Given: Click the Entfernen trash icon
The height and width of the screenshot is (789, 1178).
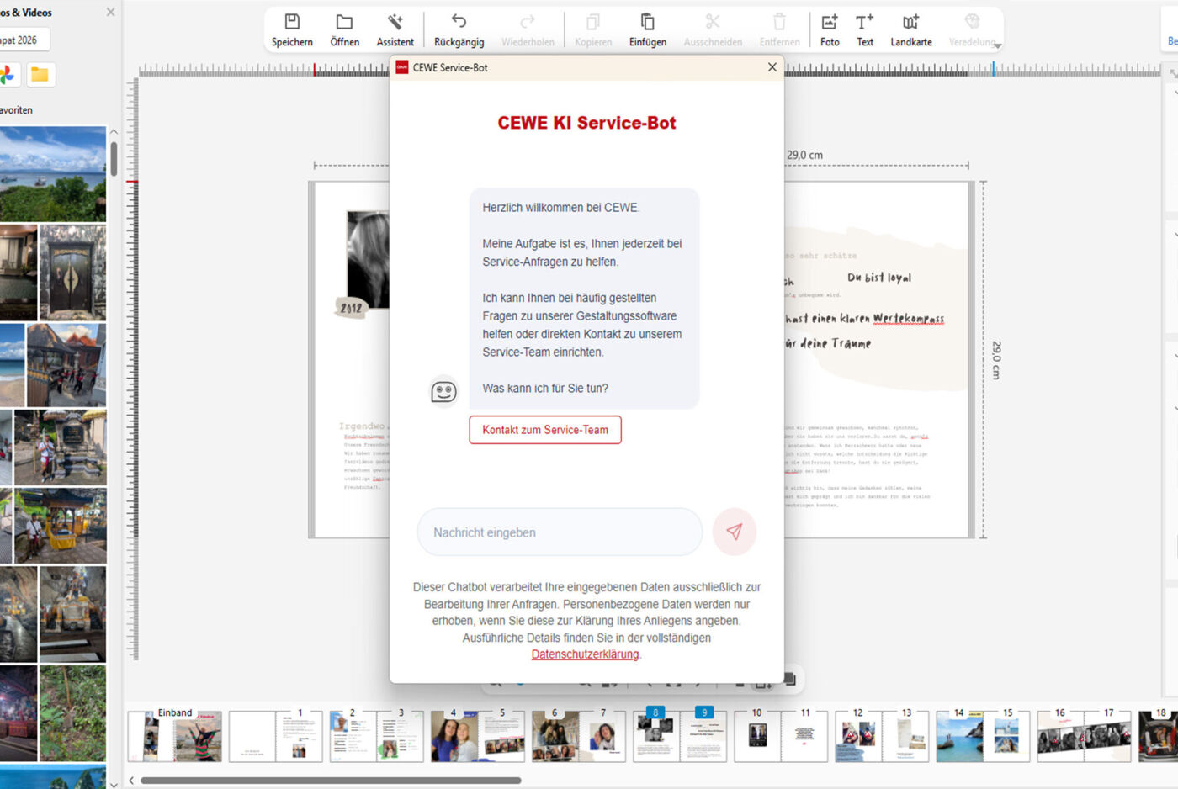Looking at the screenshot, I should pyautogui.click(x=779, y=22).
